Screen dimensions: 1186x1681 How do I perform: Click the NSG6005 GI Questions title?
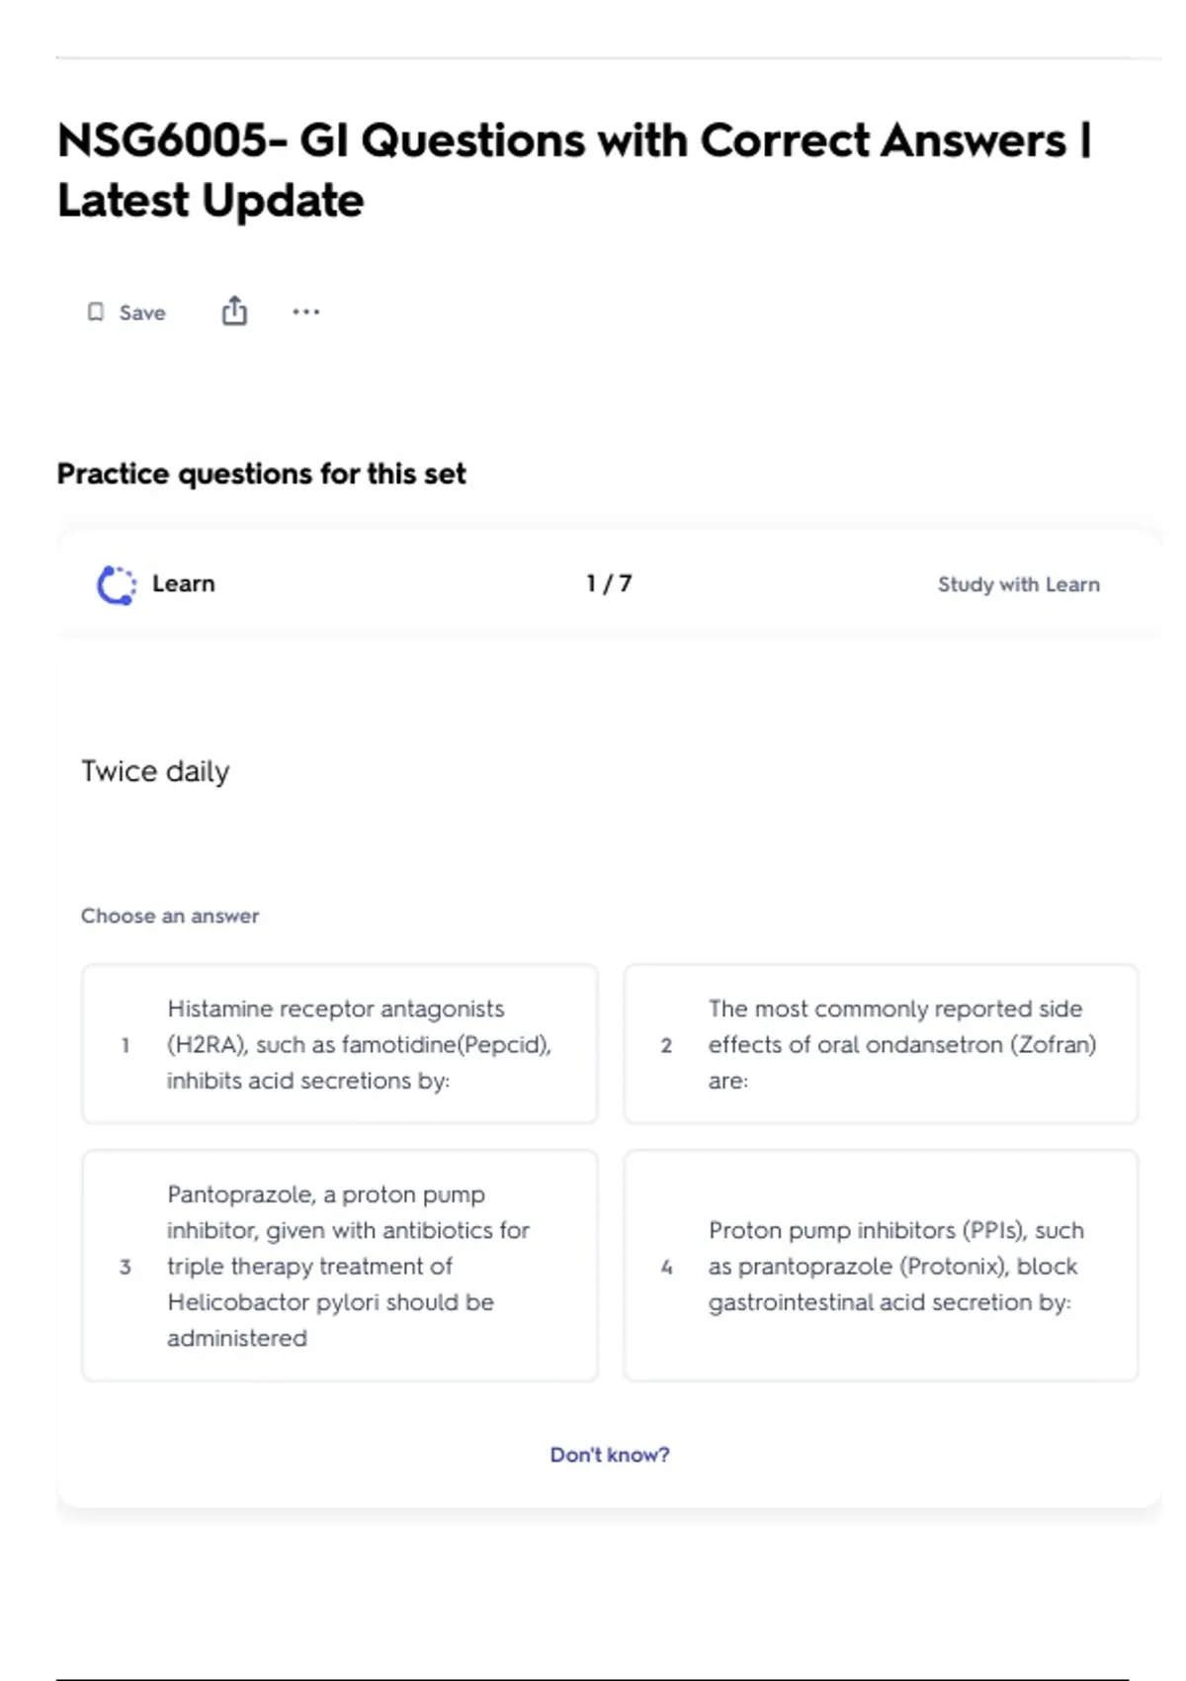pyautogui.click(x=573, y=170)
